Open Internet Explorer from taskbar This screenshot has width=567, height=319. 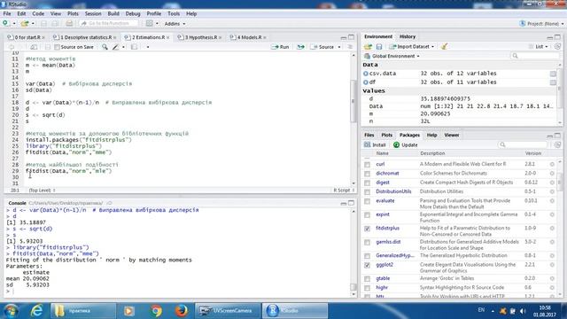click(36, 311)
